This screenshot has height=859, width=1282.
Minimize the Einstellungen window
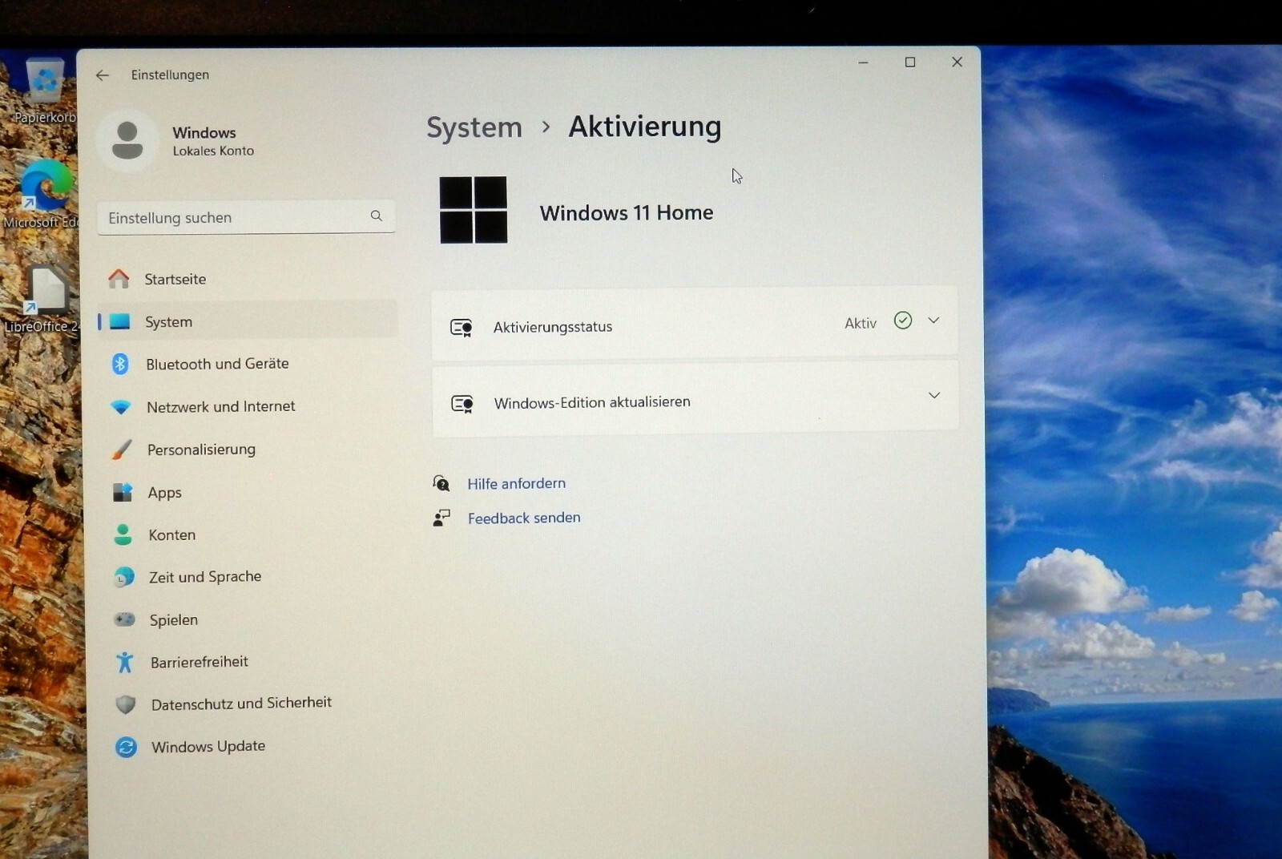863,63
